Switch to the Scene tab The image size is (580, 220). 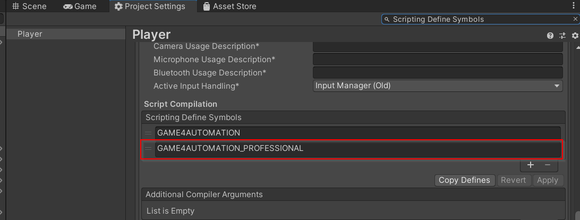click(x=29, y=6)
